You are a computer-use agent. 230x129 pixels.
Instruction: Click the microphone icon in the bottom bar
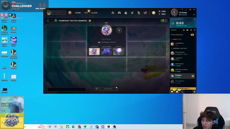pyautogui.click(x=182, y=92)
